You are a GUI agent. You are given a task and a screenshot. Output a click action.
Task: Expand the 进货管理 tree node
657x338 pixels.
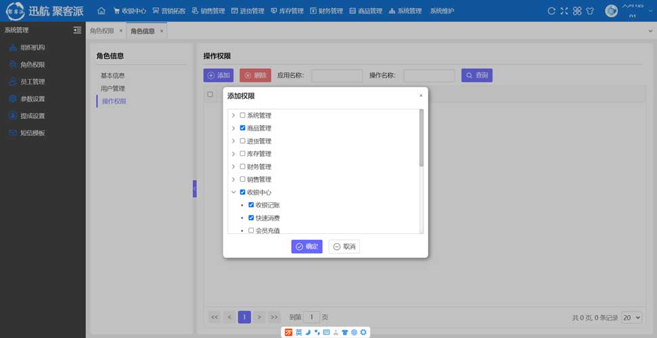233,141
